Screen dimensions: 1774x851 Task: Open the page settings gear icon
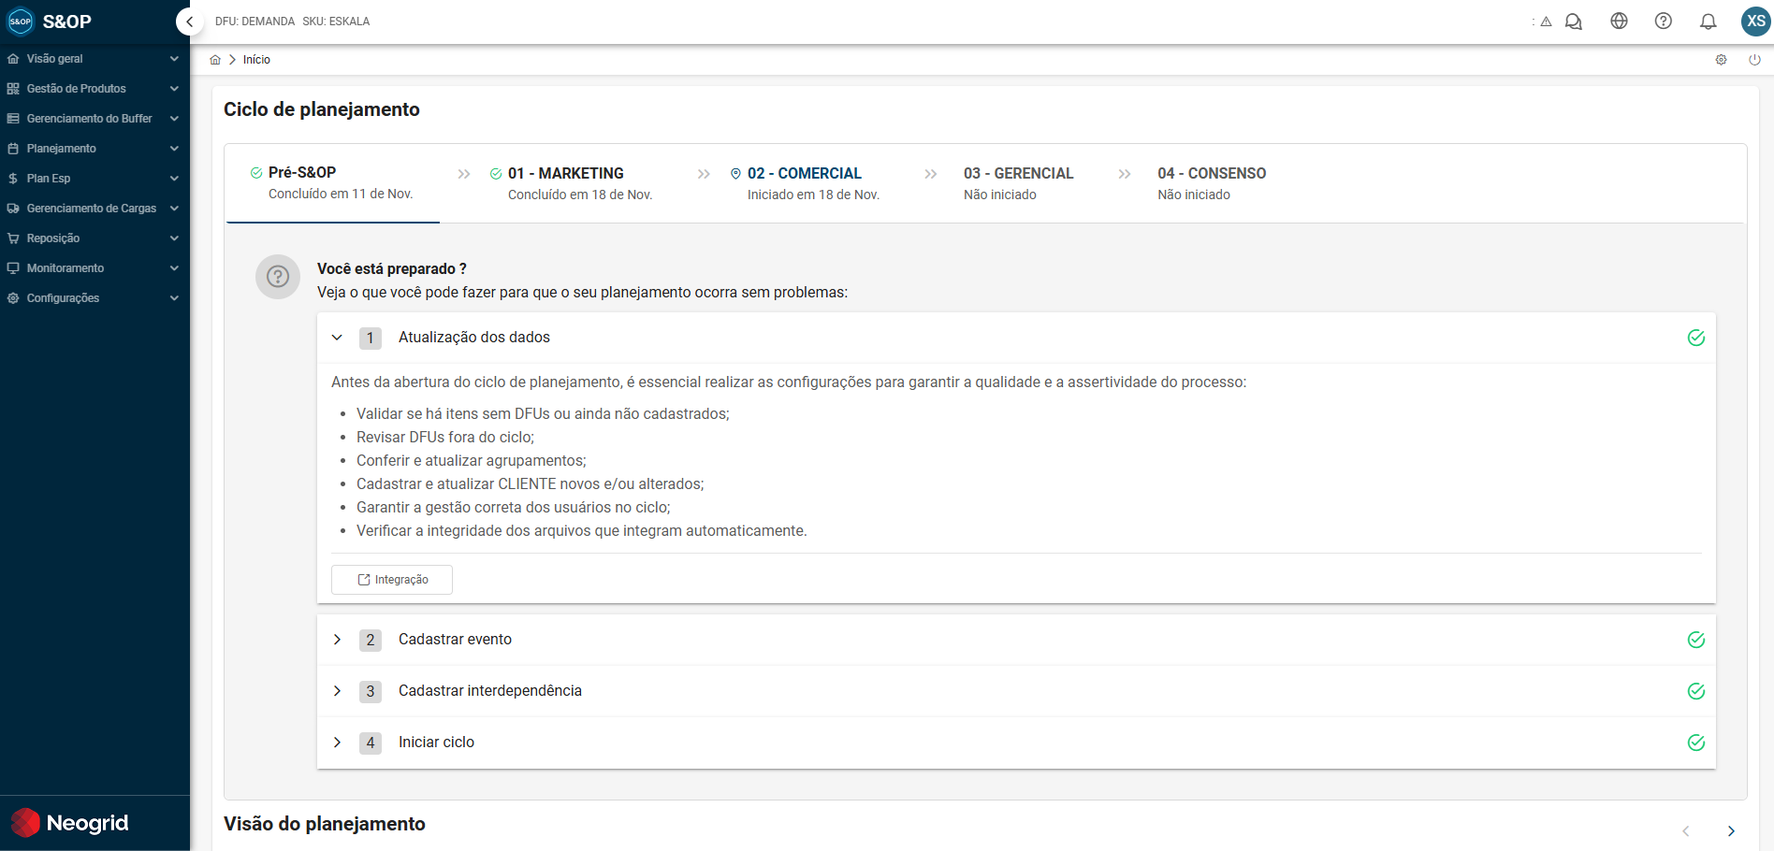1721,60
